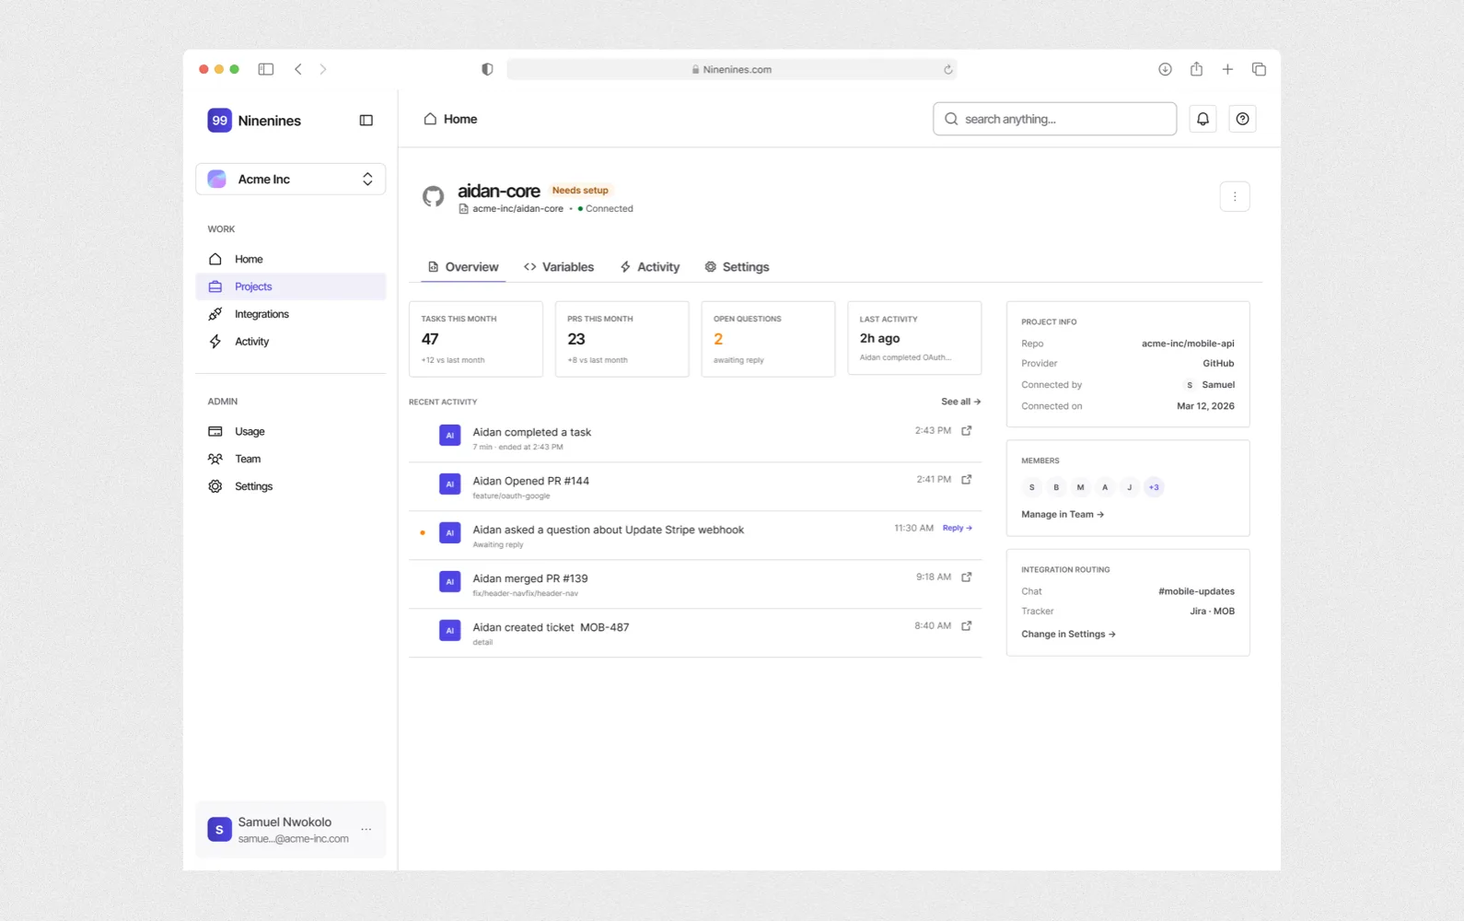The height and width of the screenshot is (921, 1464).
Task: Click Change in Settings link
Action: pos(1068,635)
